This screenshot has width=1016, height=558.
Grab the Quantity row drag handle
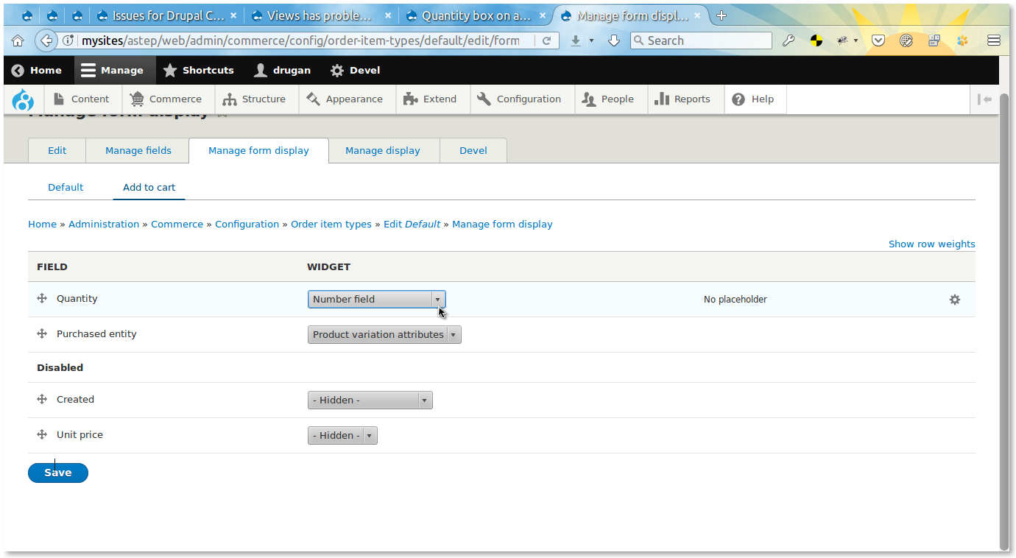click(x=42, y=299)
